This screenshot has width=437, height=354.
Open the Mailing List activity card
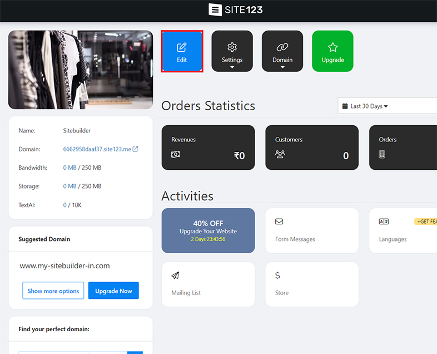click(x=208, y=284)
